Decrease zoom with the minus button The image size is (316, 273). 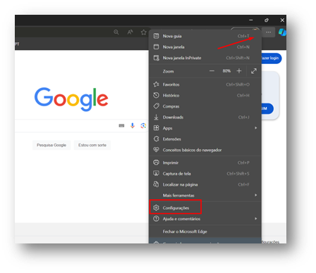212,71
